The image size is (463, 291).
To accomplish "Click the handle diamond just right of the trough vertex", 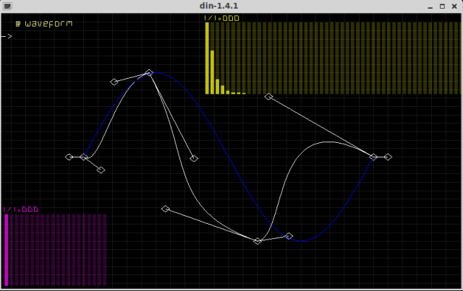I will point(289,236).
